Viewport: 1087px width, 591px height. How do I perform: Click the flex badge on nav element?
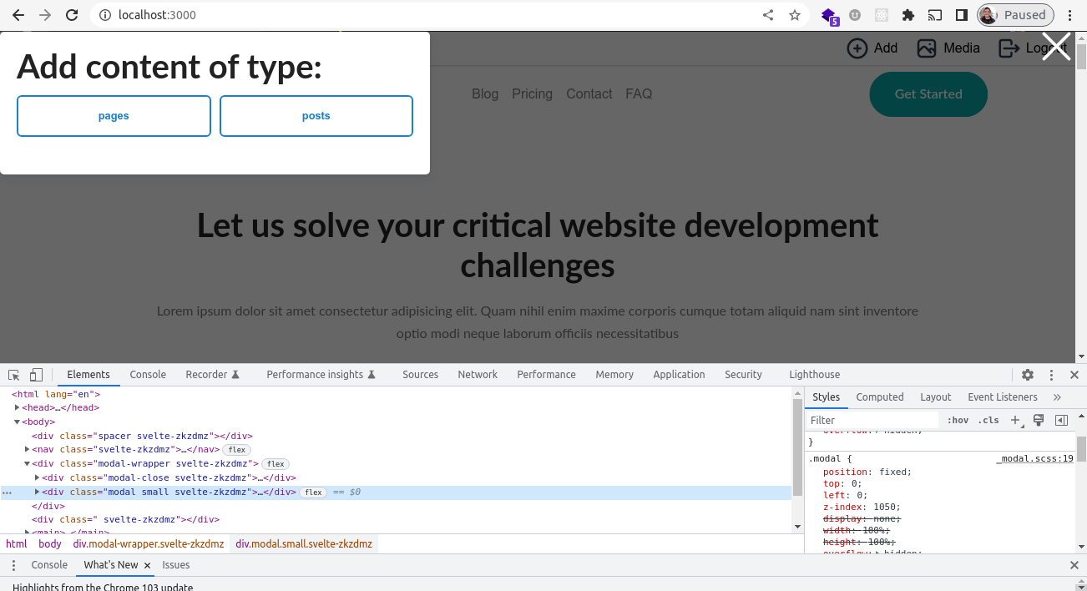(236, 450)
